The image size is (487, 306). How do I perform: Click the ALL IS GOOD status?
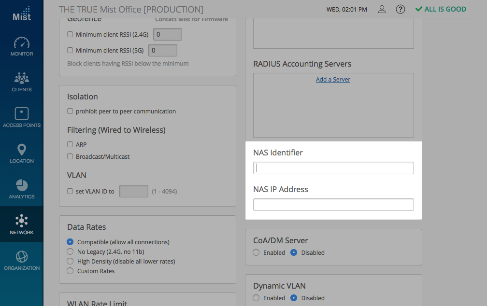[440, 9]
